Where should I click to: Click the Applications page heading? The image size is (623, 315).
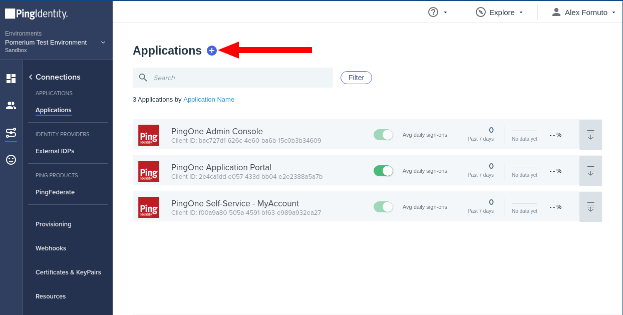click(x=167, y=51)
